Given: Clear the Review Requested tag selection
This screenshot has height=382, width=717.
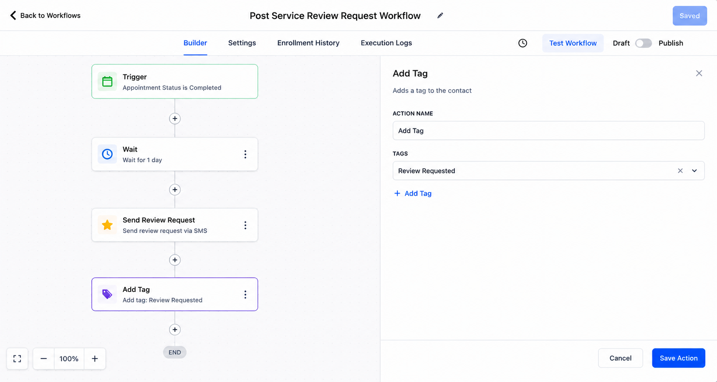Looking at the screenshot, I should 680,171.
